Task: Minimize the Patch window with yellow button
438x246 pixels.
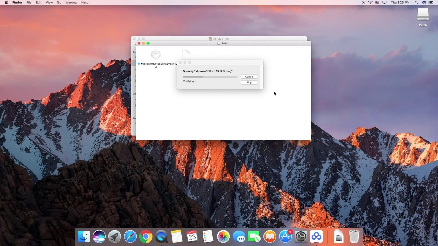Action: click(x=143, y=43)
